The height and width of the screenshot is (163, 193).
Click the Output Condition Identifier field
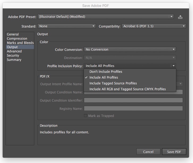click(133, 100)
